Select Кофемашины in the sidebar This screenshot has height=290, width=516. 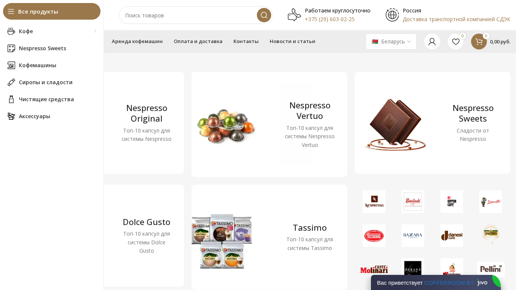point(37,65)
